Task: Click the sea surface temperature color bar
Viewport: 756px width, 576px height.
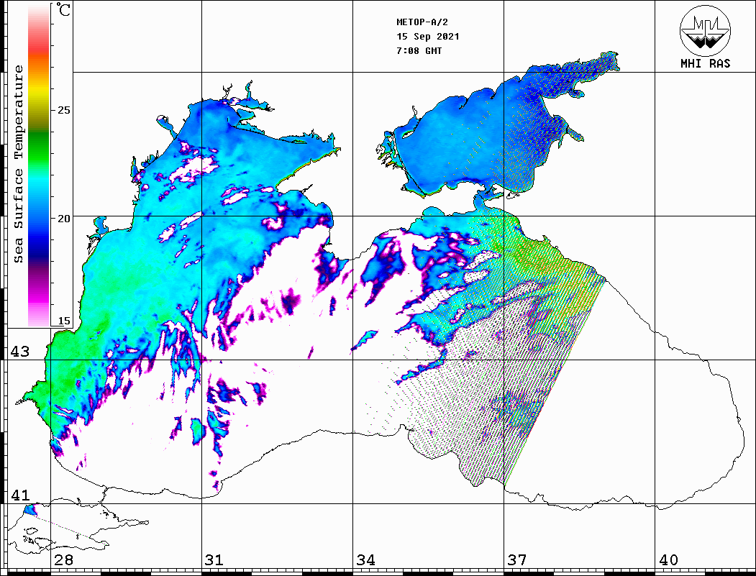Action: point(39,166)
